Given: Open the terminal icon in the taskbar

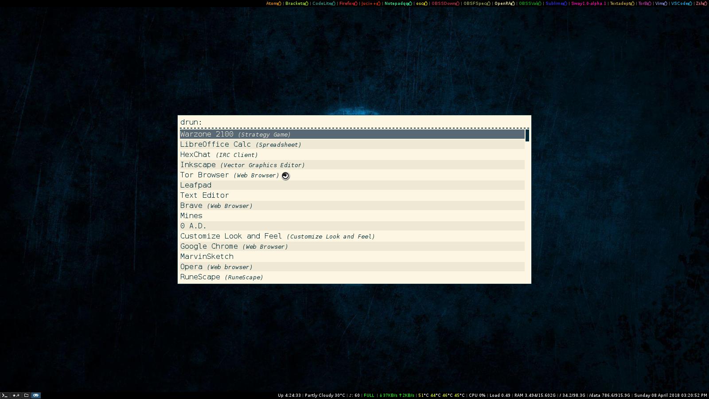Looking at the screenshot, I should click(4, 395).
